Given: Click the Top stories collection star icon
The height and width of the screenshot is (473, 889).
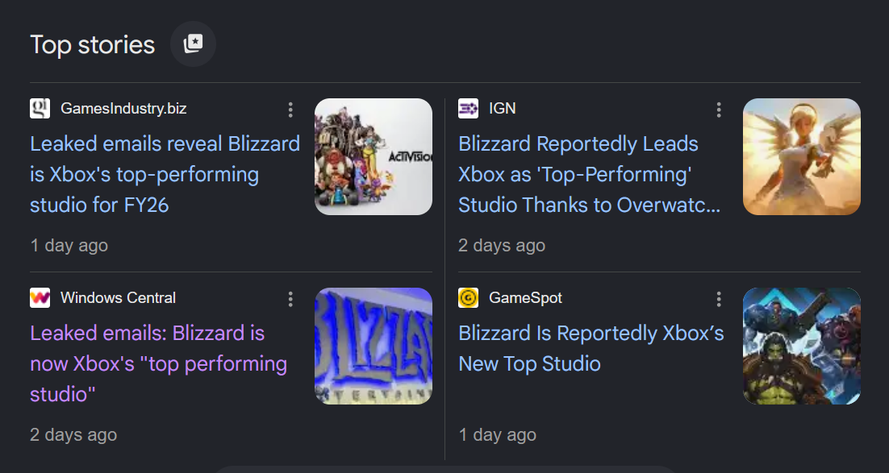Looking at the screenshot, I should click(x=193, y=44).
